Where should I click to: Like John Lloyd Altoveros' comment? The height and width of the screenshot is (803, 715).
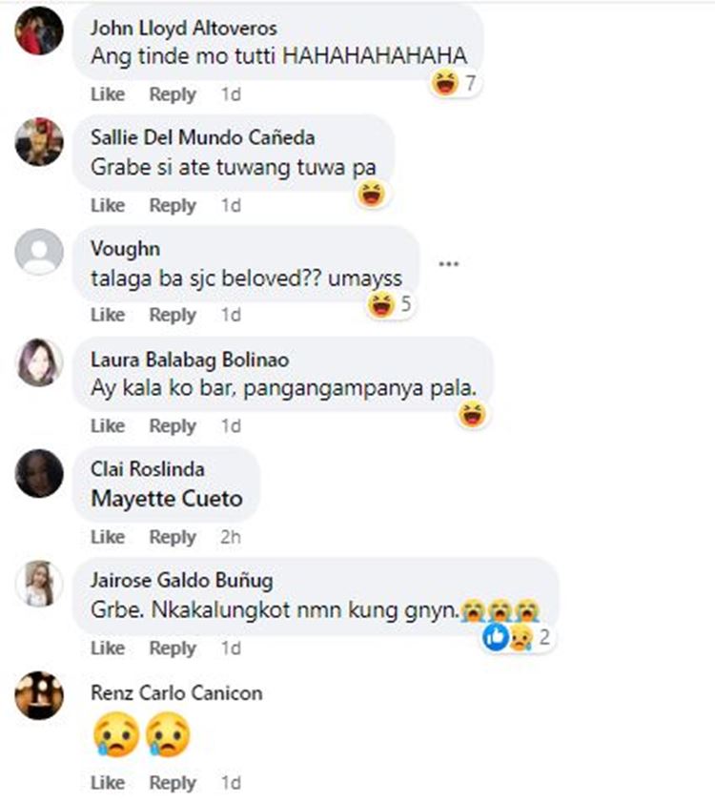108,94
